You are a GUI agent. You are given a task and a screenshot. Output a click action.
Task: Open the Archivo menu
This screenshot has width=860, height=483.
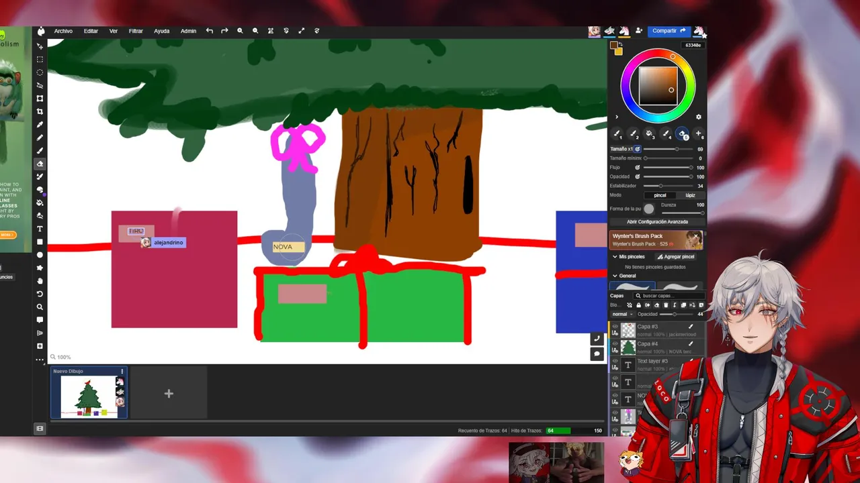(63, 31)
